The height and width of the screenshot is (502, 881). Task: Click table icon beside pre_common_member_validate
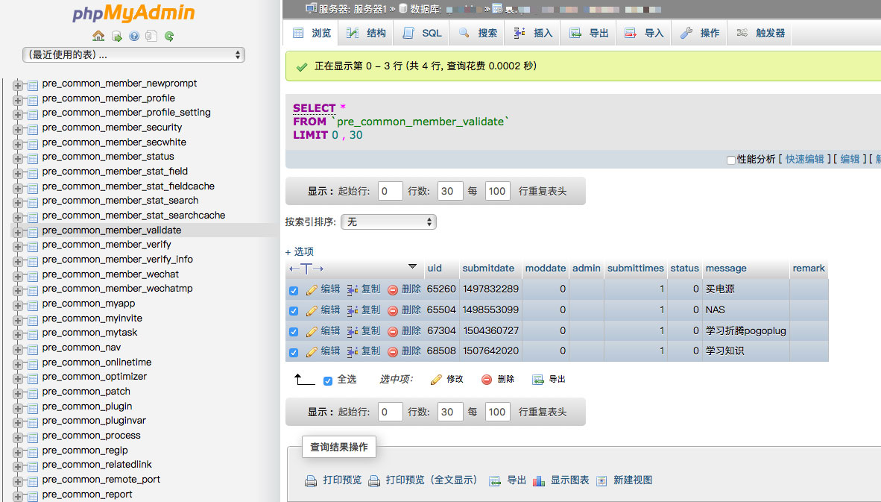tap(33, 231)
